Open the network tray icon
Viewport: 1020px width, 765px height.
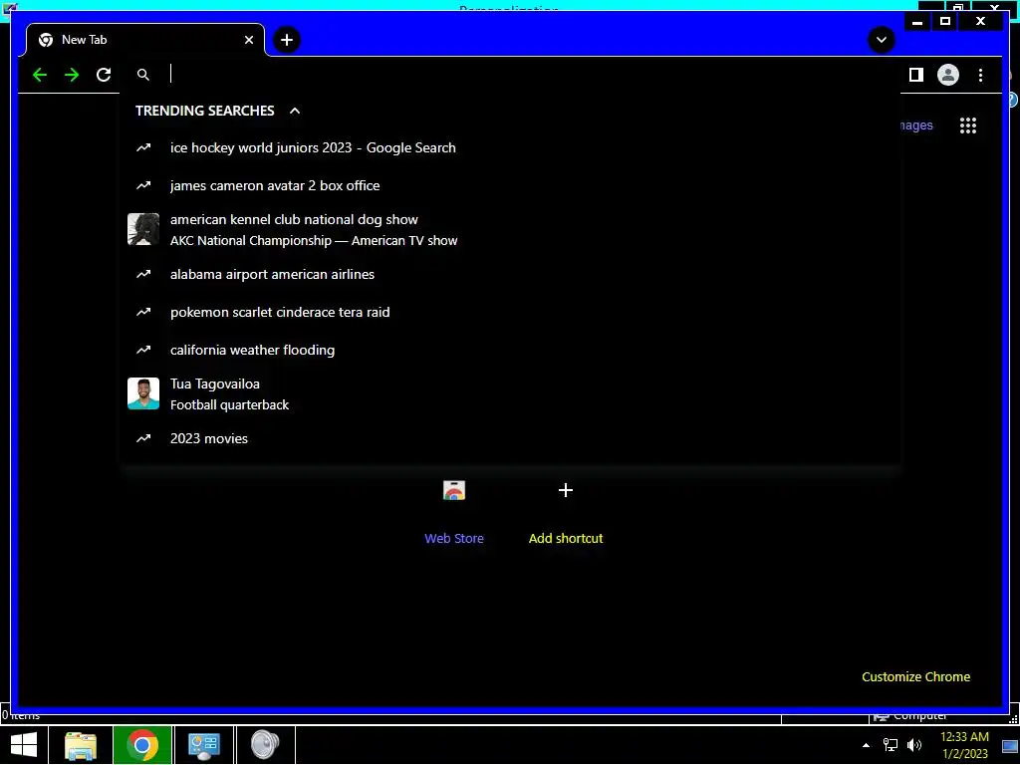pos(890,745)
